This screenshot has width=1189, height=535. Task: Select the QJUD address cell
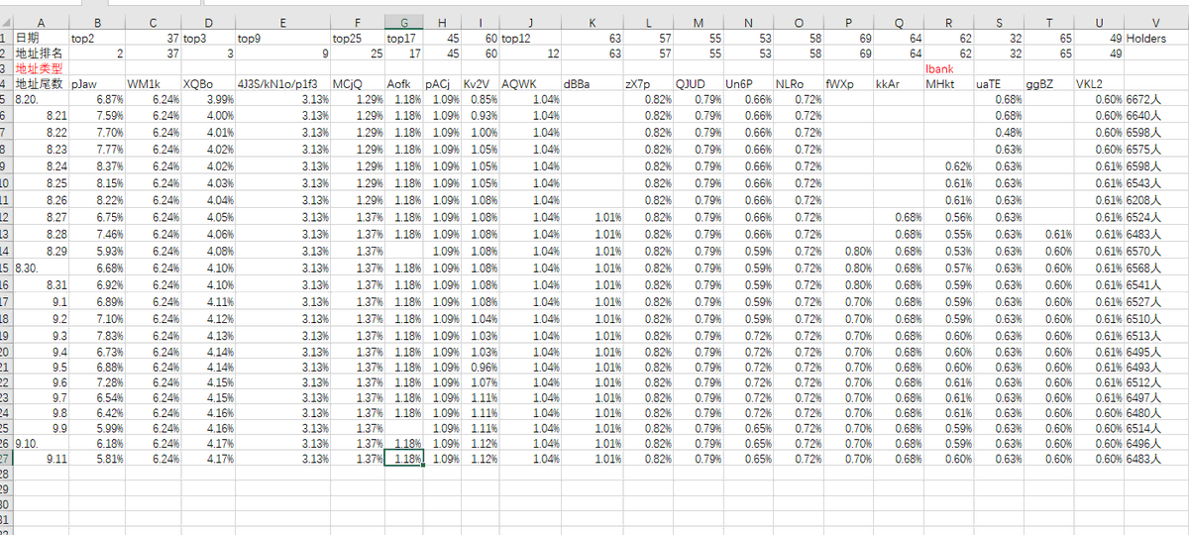pyautogui.click(x=699, y=84)
